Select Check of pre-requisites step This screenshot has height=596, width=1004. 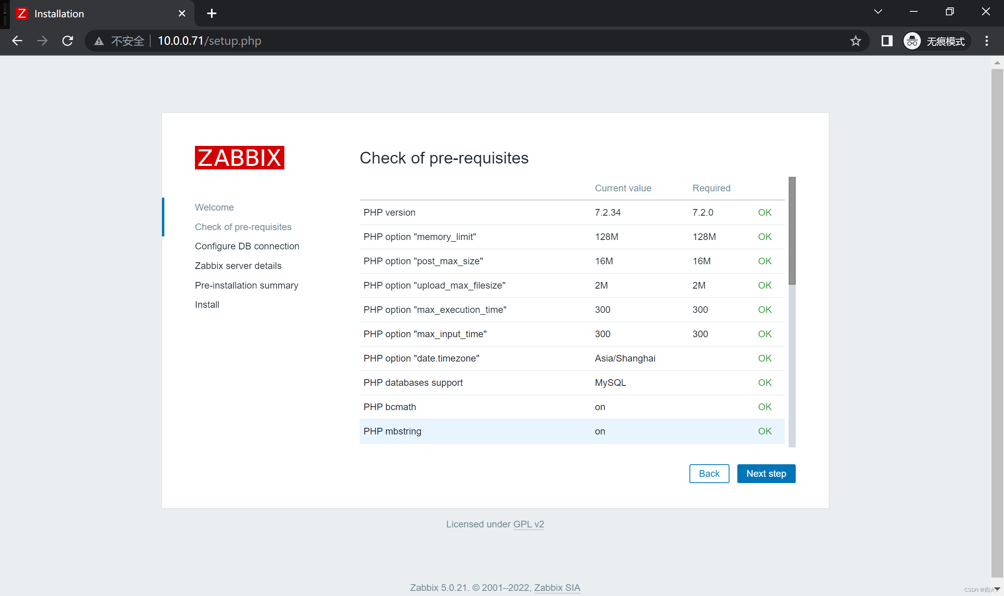point(243,227)
